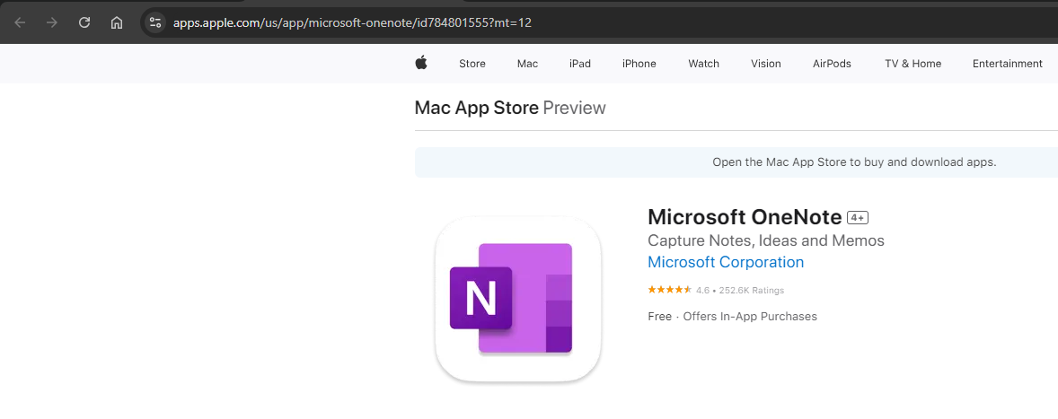Reload the page with the refresh icon
This screenshot has width=1058, height=419.
pos(84,22)
